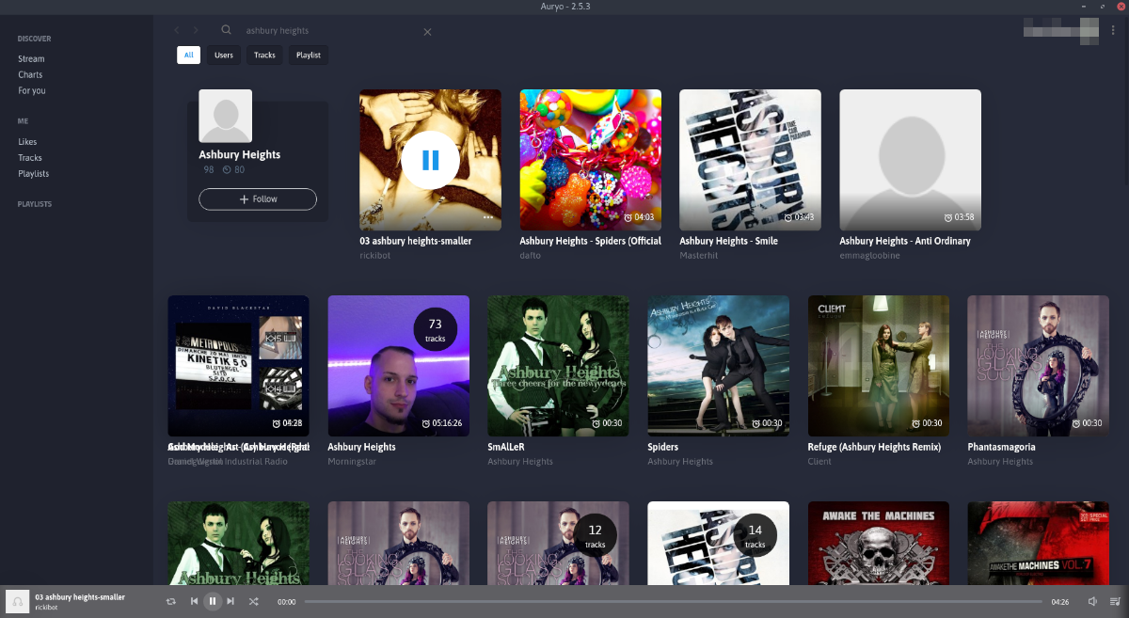Open the Kinetik 5.0 cover thumbnail

coord(238,366)
